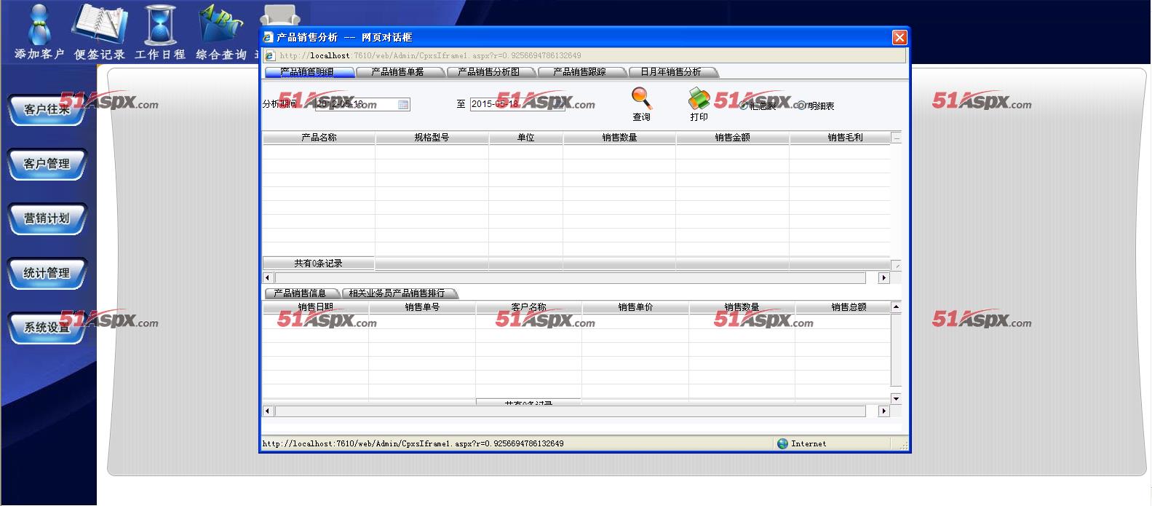1152x506 pixels.
Task: Open the 综合查询 ABC icon
Action: tap(221, 24)
